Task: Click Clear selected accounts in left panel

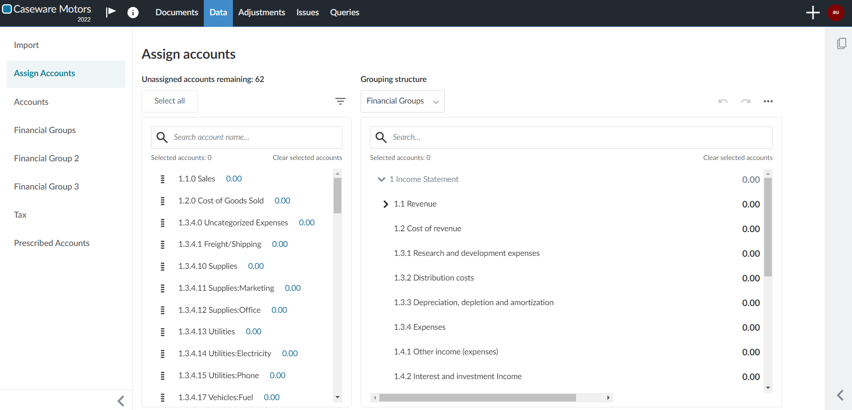Action: click(307, 158)
